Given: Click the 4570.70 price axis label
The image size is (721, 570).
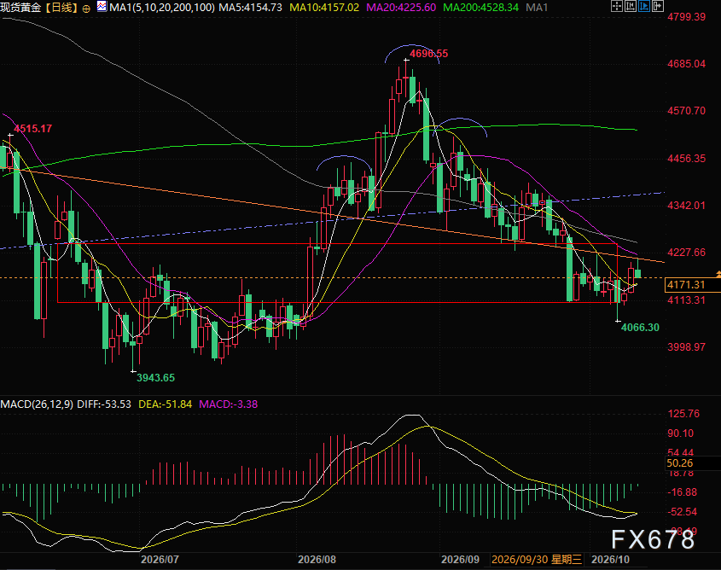Looking at the screenshot, I should tap(687, 111).
